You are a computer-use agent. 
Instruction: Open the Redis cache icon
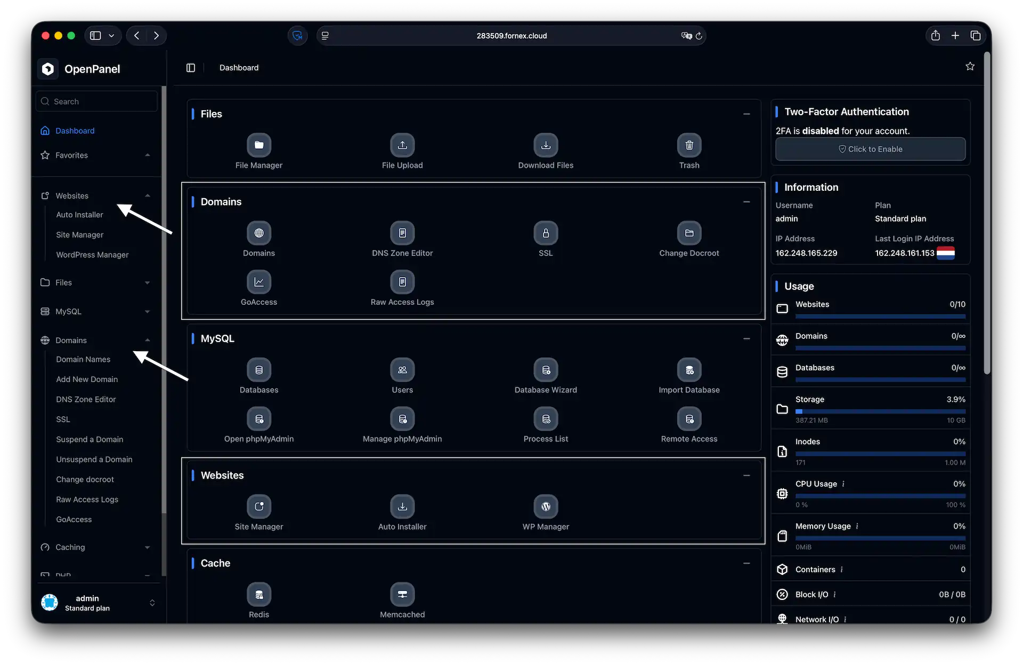[x=259, y=594]
